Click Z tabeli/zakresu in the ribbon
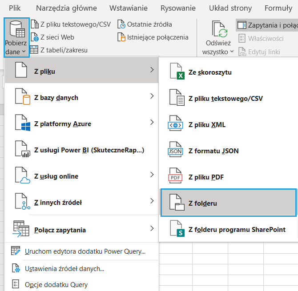298x291 pixels. pos(59,50)
